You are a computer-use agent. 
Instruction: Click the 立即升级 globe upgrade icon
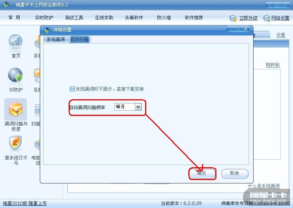point(233,18)
